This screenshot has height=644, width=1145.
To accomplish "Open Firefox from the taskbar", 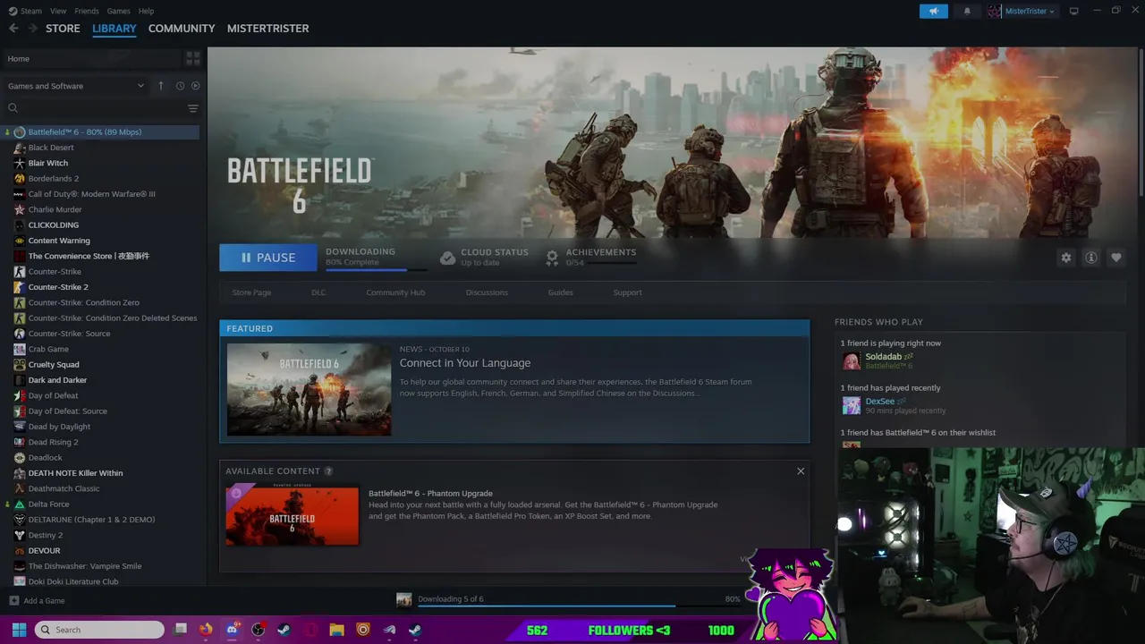I will 206,630.
